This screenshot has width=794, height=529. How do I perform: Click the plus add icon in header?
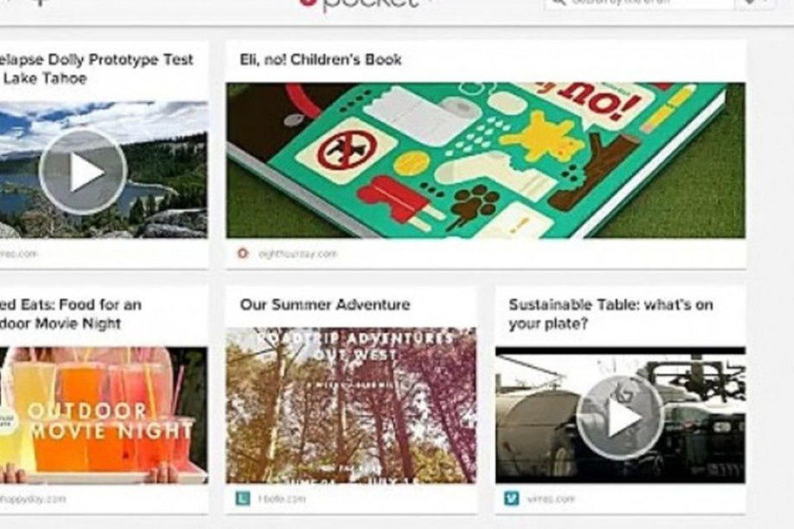click(x=41, y=3)
